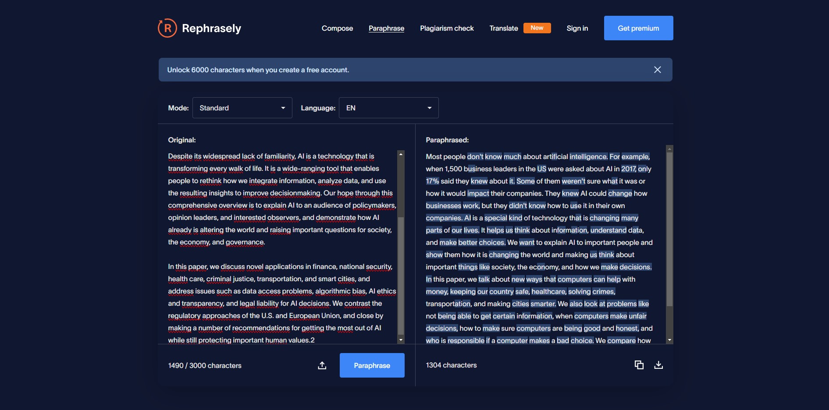The image size is (829, 410).
Task: Click the orange New badge beside Translate
Action: pos(537,28)
